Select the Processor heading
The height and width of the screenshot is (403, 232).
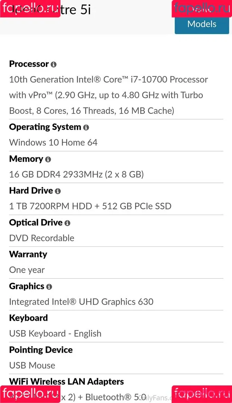(x=29, y=64)
